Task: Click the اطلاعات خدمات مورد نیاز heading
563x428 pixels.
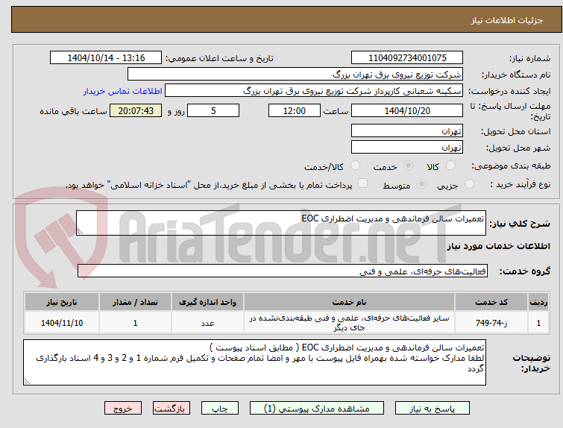Action: 498,246
